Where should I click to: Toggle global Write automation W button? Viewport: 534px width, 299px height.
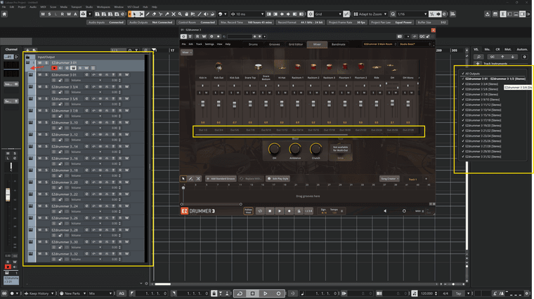point(68,14)
